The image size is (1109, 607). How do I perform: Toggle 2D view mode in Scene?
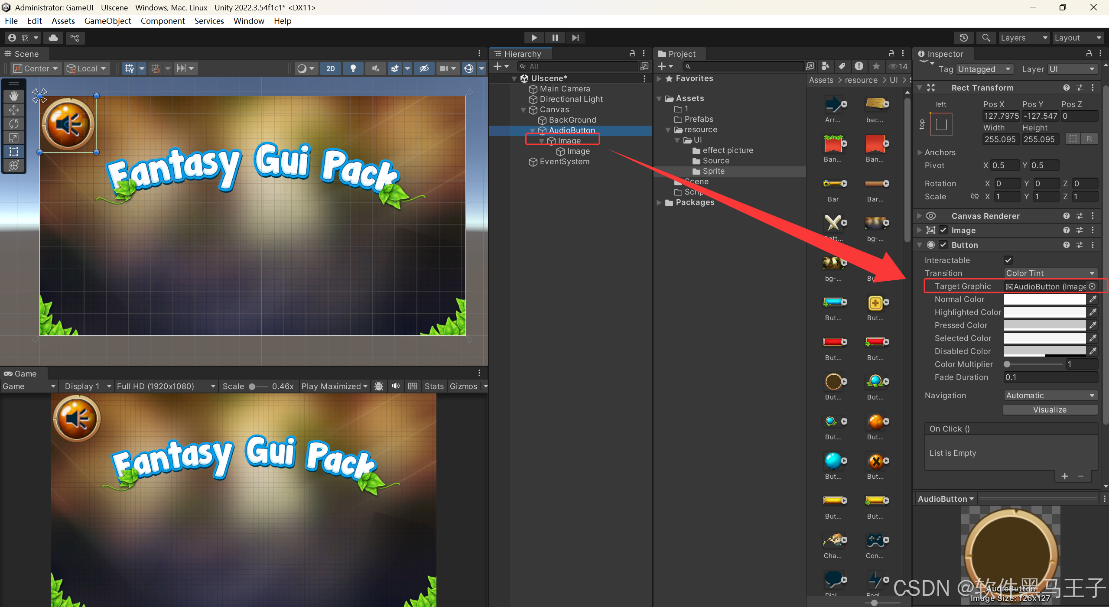point(330,68)
